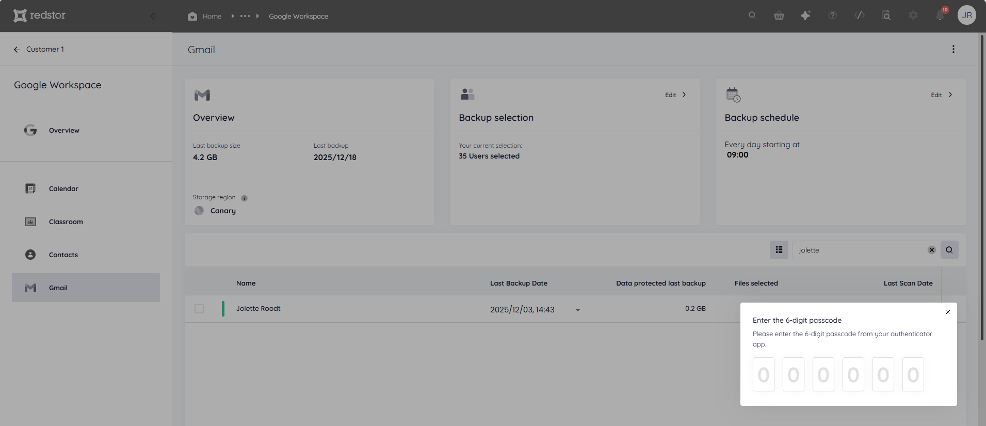986x426 pixels.
Task: Click the Gmail icon on Overview card
Action: [x=202, y=95]
